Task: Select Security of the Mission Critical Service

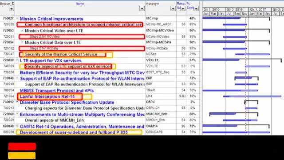Action: [x=61, y=54]
